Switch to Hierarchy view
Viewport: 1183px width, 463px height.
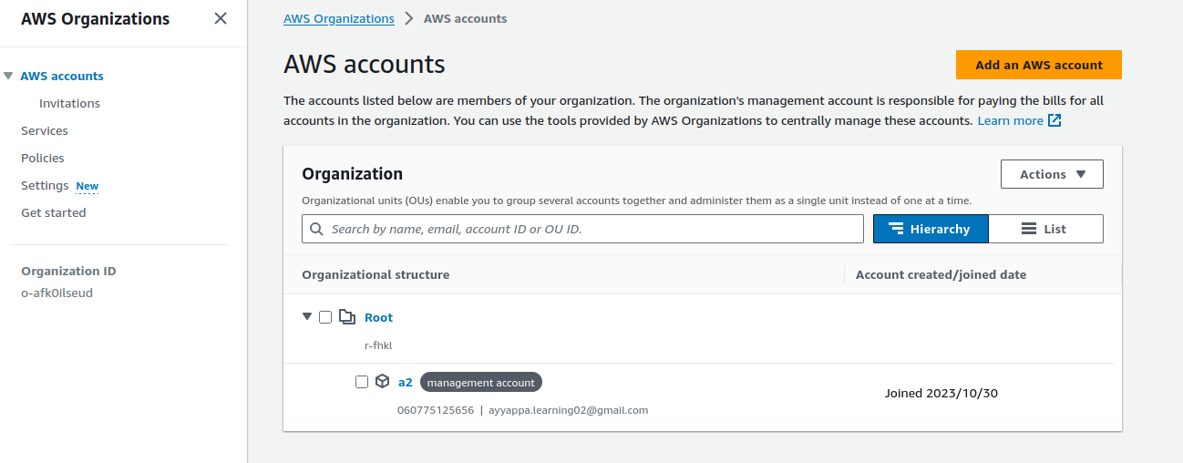coord(930,229)
